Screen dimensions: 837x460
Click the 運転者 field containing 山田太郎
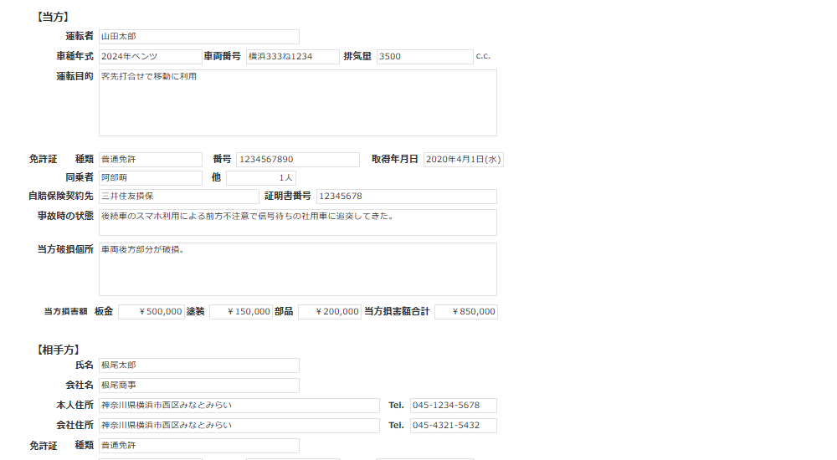pyautogui.click(x=198, y=37)
